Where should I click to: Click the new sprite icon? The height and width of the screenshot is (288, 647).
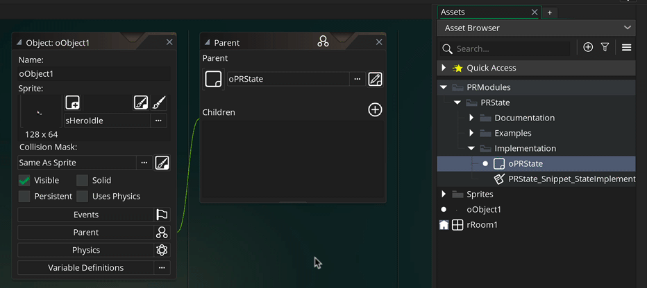pyautogui.click(x=73, y=103)
